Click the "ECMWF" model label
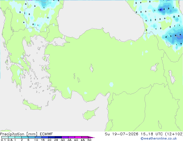 46,134
